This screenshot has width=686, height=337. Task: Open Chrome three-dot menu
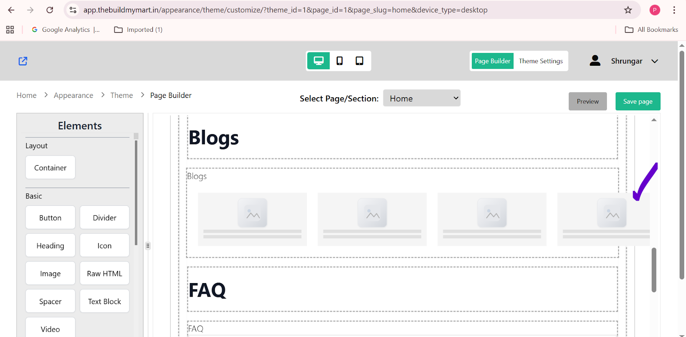tap(674, 10)
